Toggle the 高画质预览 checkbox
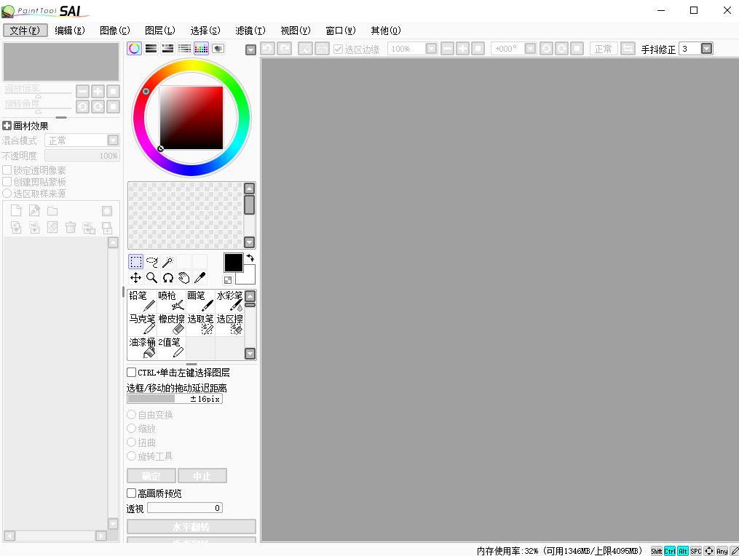 tap(132, 493)
